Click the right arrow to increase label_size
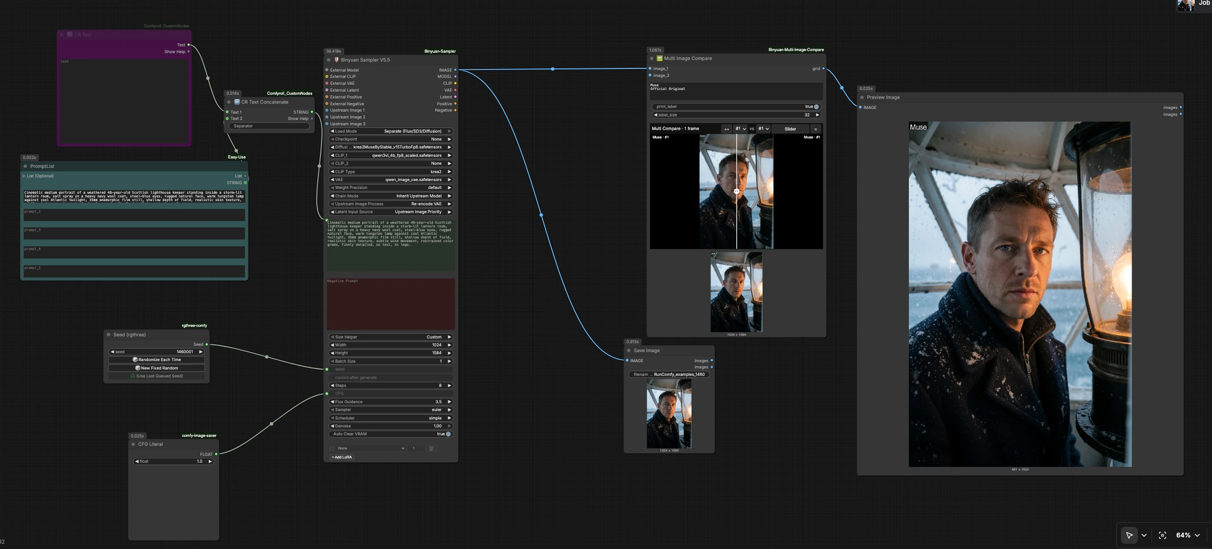This screenshot has height=549, width=1212. (817, 115)
